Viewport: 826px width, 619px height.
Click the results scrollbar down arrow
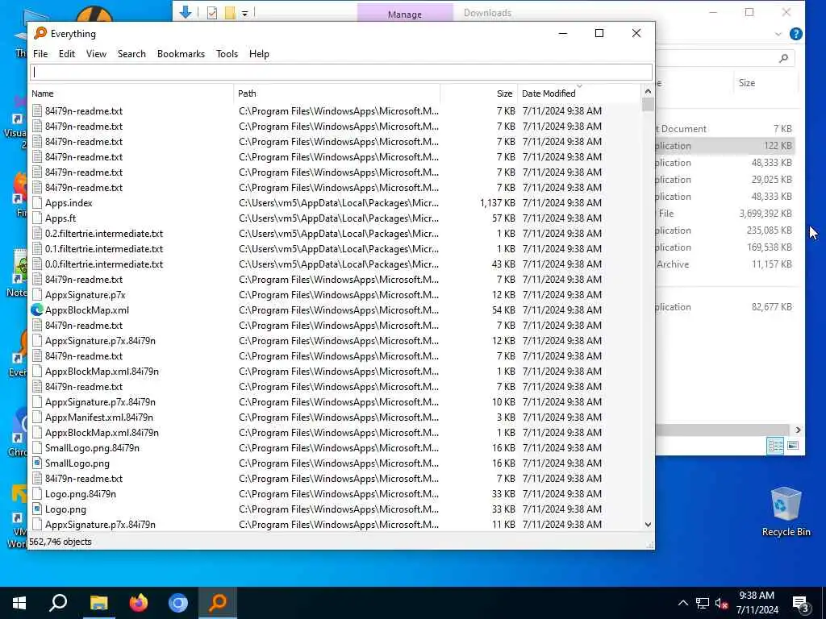[x=648, y=524]
